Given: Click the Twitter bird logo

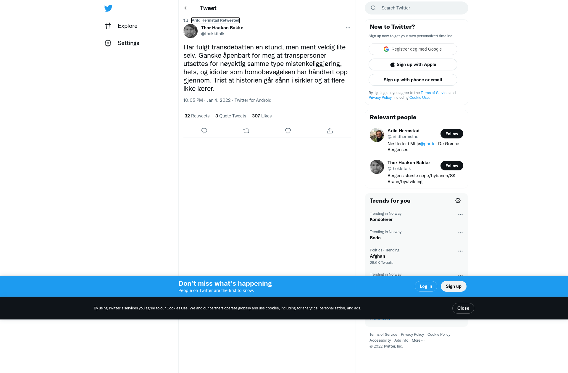Looking at the screenshot, I should pos(108,8).
